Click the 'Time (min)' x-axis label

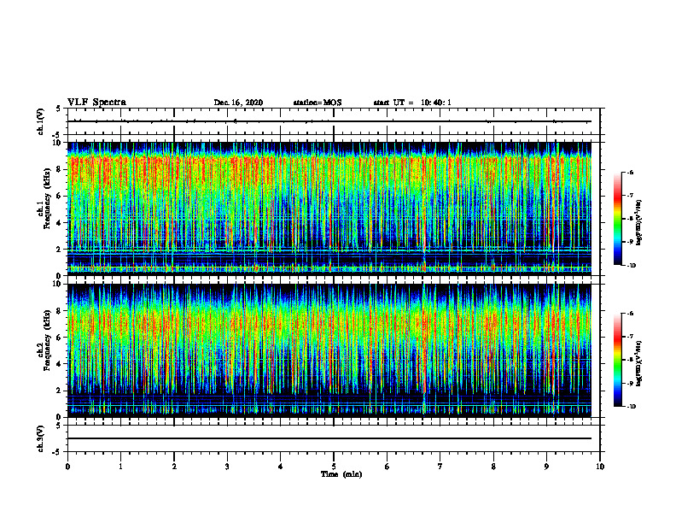(341, 474)
